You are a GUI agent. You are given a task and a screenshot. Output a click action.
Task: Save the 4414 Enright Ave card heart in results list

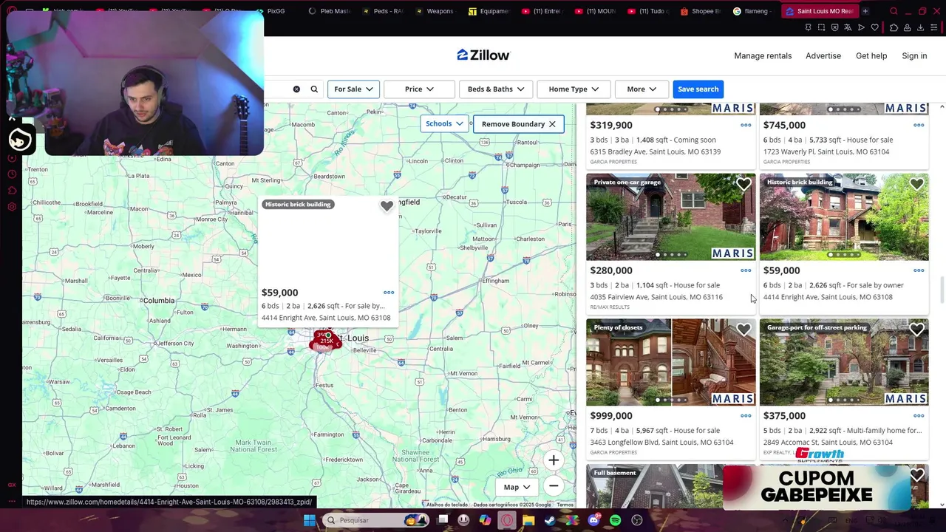click(916, 185)
